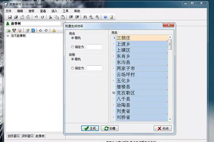Click the 关闭 button

162,128
